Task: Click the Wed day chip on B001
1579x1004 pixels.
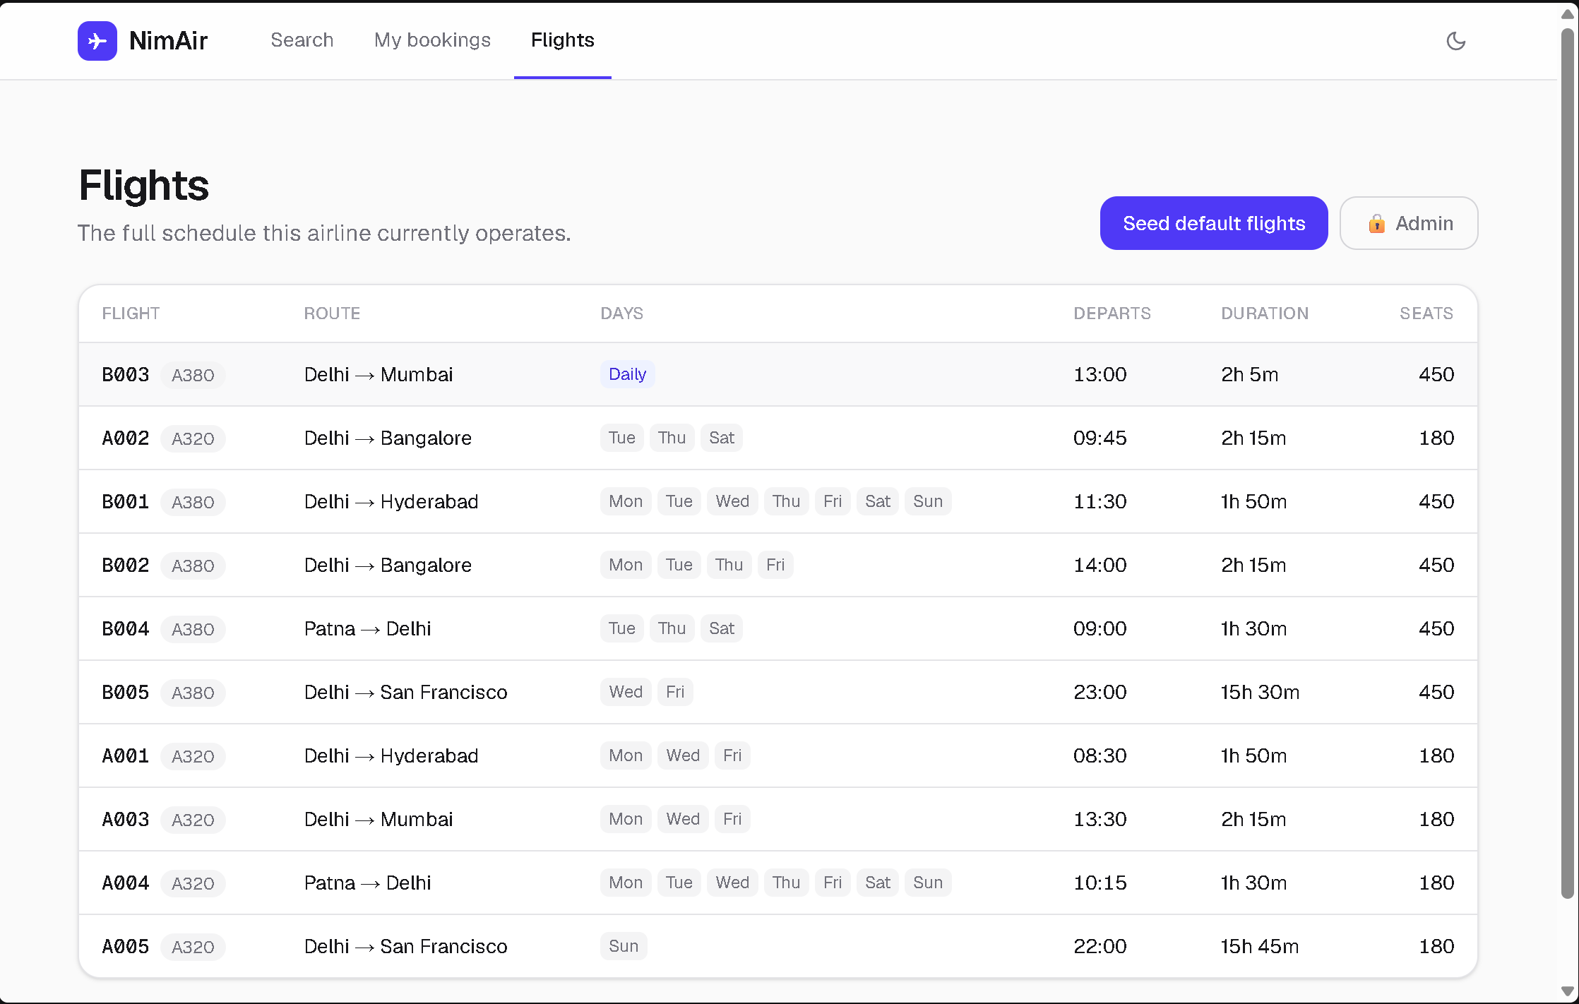Action: [732, 501]
